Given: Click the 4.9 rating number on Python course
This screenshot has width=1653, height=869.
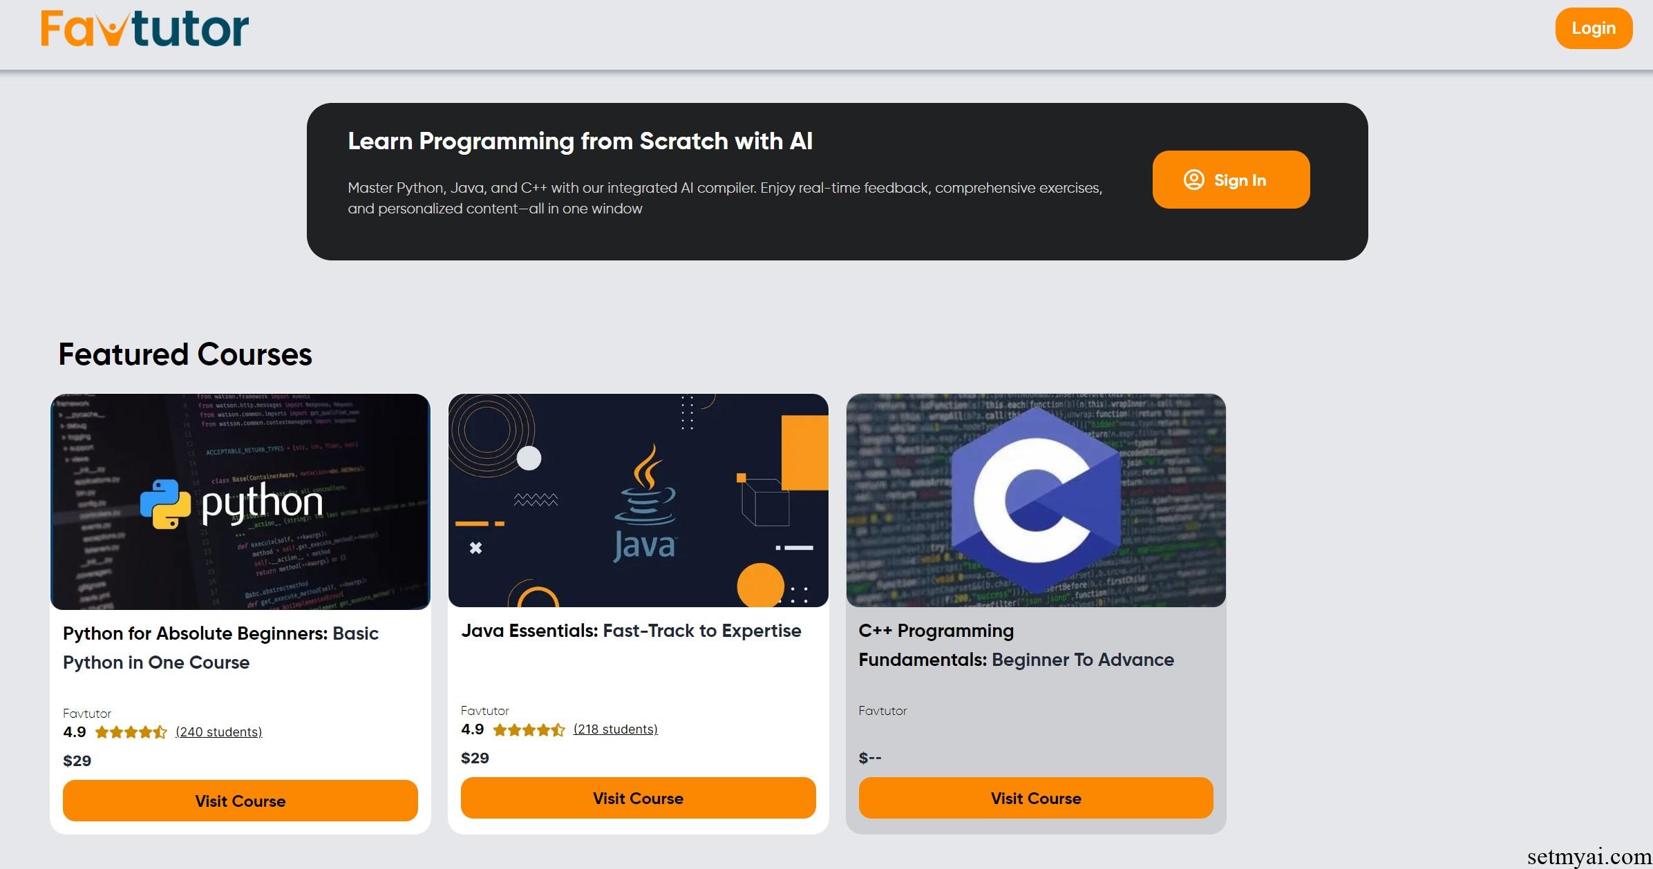Looking at the screenshot, I should pyautogui.click(x=75, y=732).
